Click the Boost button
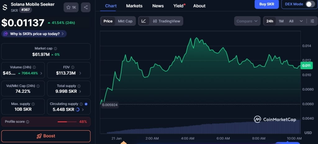 point(46,136)
